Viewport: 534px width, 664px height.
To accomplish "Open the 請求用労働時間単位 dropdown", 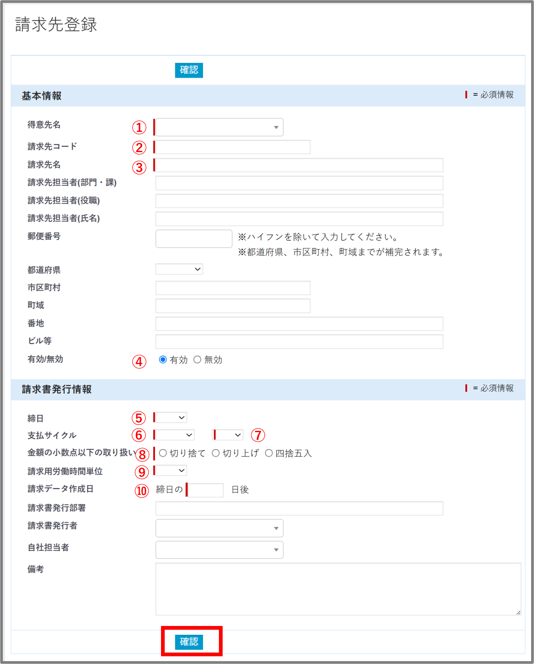I will point(171,470).
